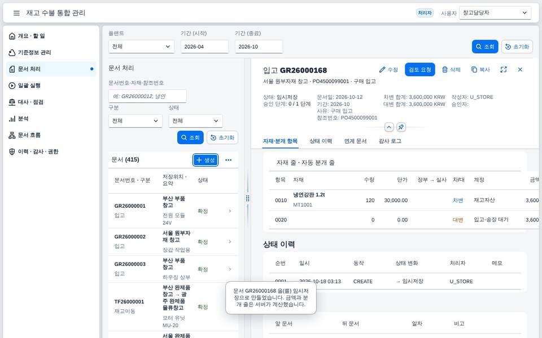
Task: Click the 문서 처리 panel 조회 button
Action: click(x=190, y=137)
